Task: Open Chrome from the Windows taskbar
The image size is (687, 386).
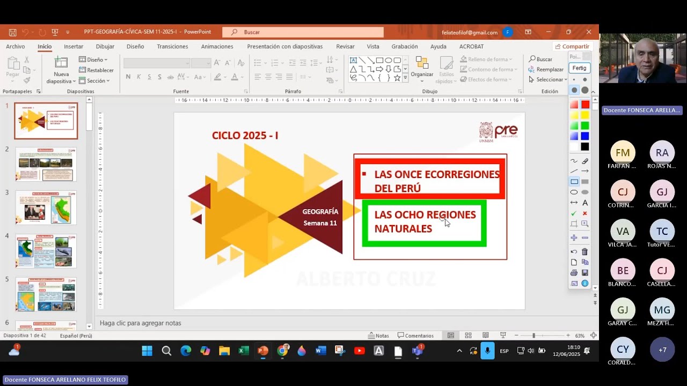Action: pyautogui.click(x=282, y=351)
